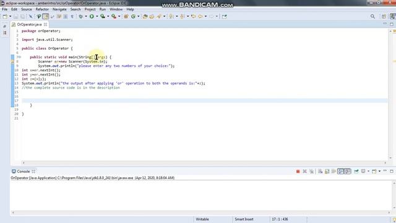Viewport: 396px width, 223px height.
Task: Click the New file toolbar icon
Action: click(5, 17)
